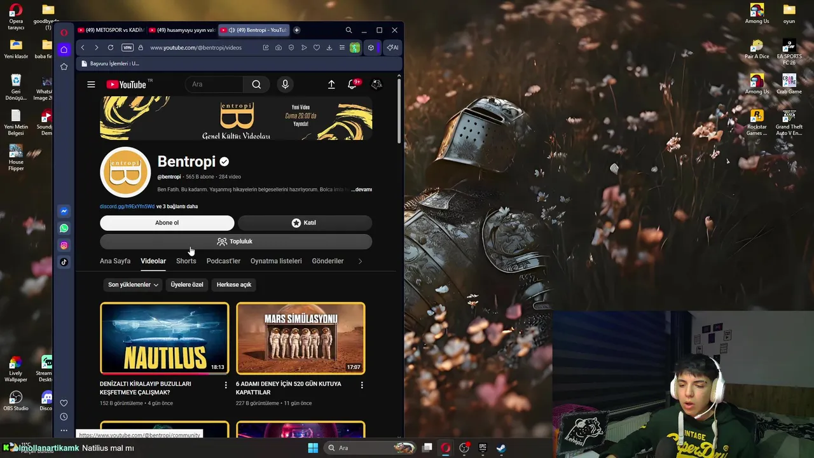
Task: Open YouTube notifications bell
Action: tap(352, 84)
